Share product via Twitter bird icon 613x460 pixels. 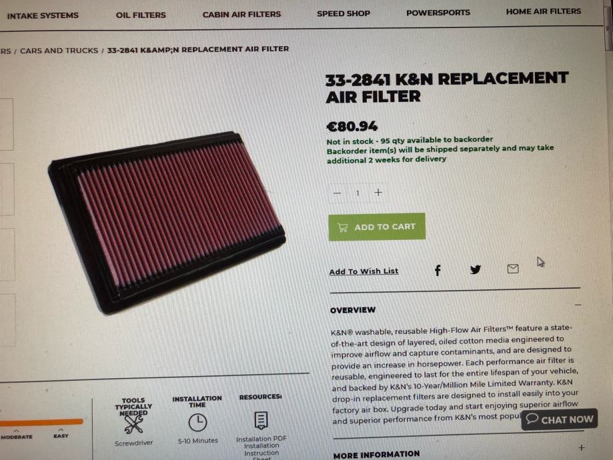click(x=476, y=269)
